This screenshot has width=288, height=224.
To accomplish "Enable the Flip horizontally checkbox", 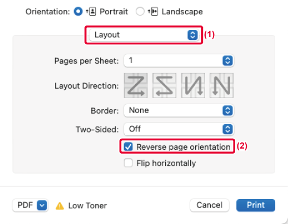I will (128, 163).
